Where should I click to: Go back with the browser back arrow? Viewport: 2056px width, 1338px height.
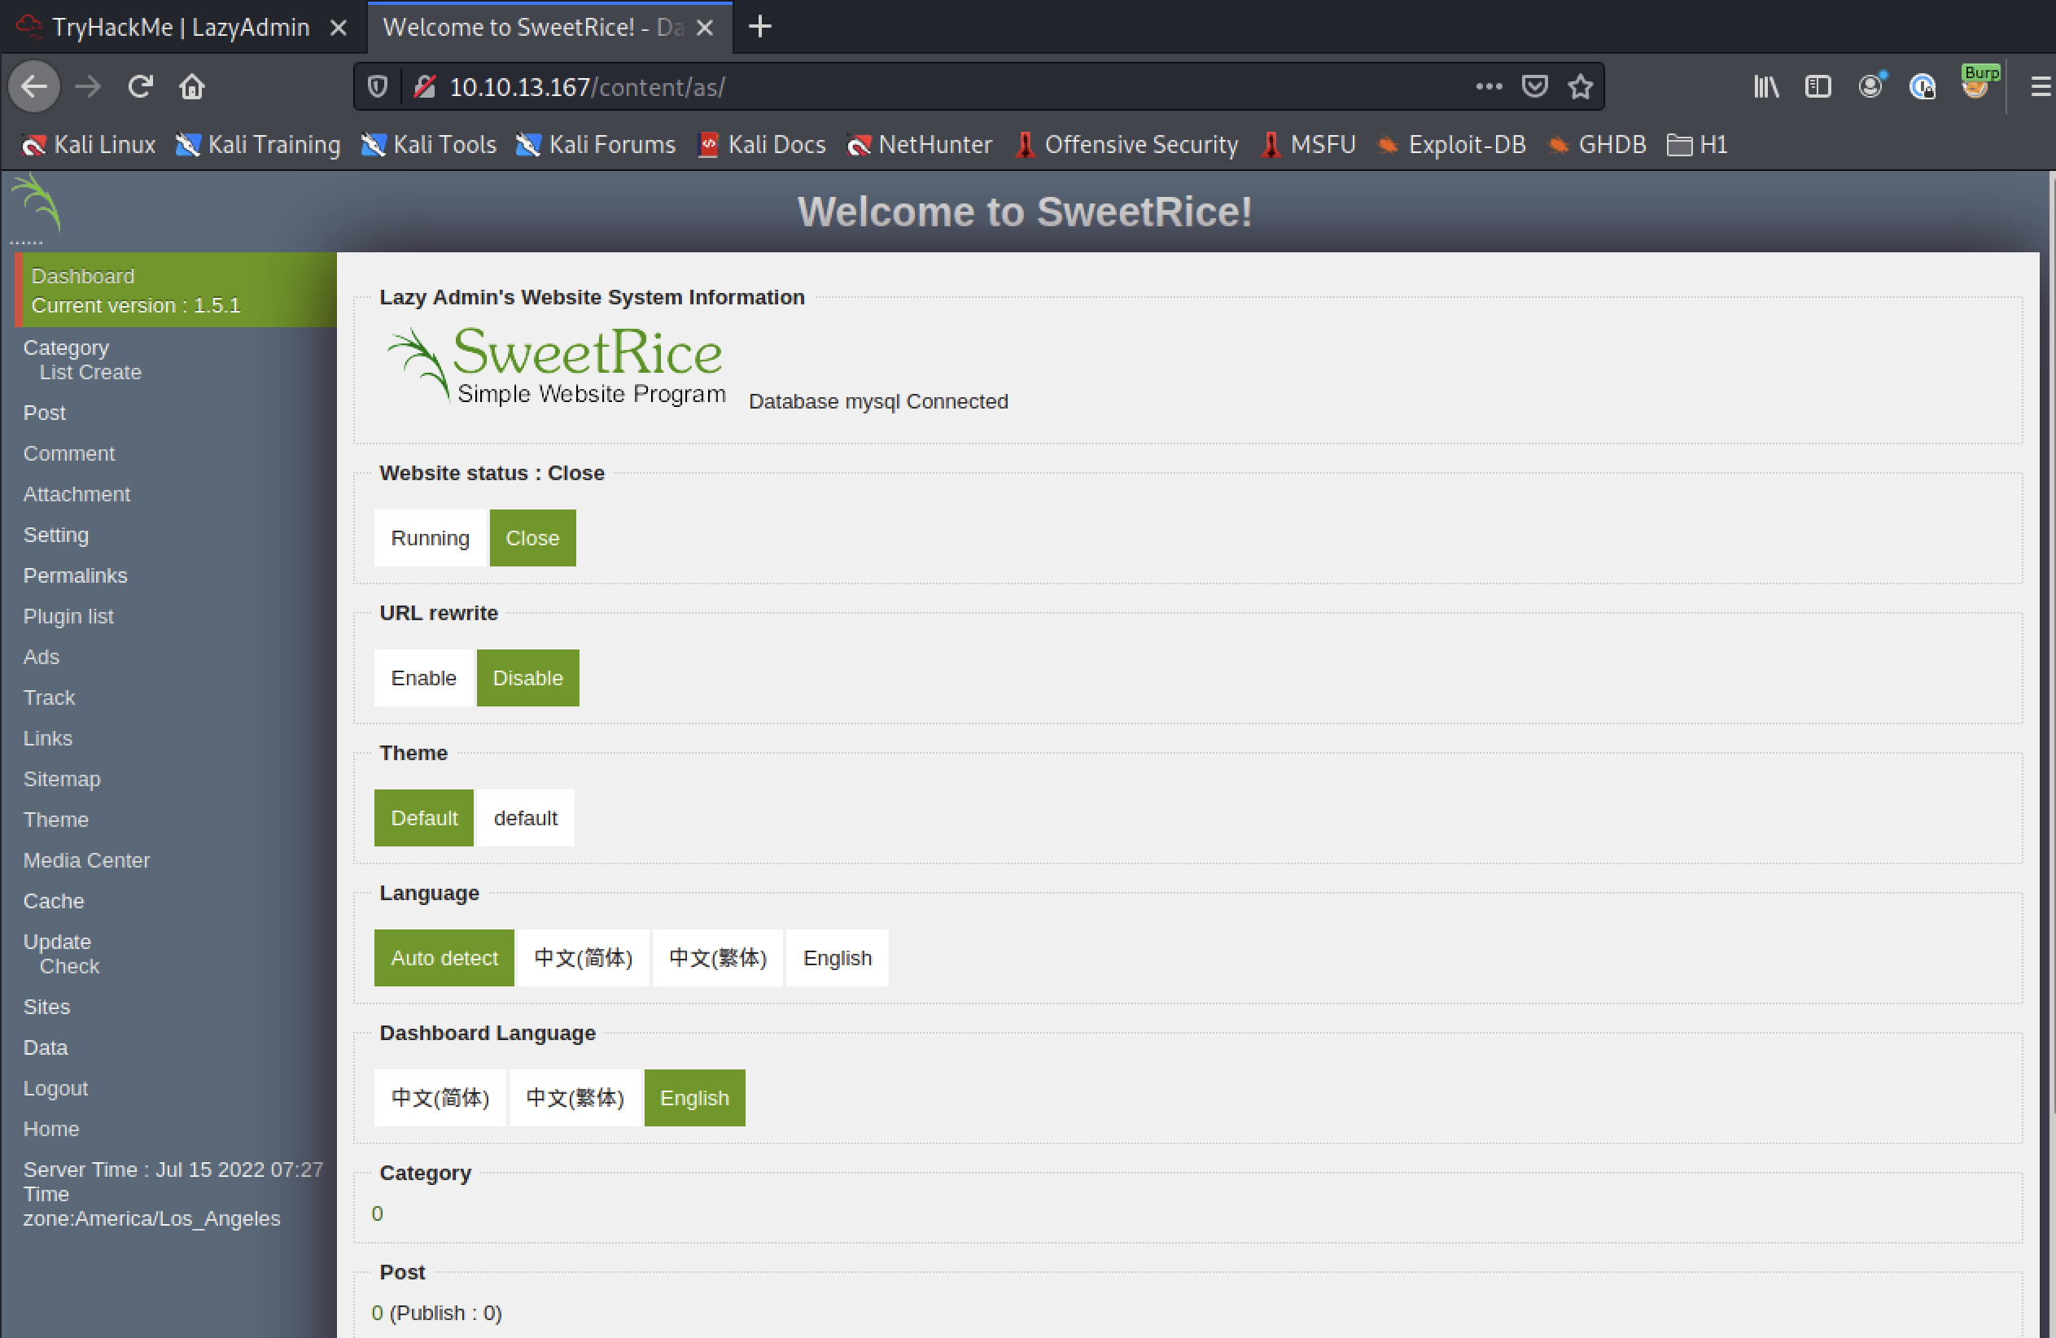pyautogui.click(x=34, y=86)
